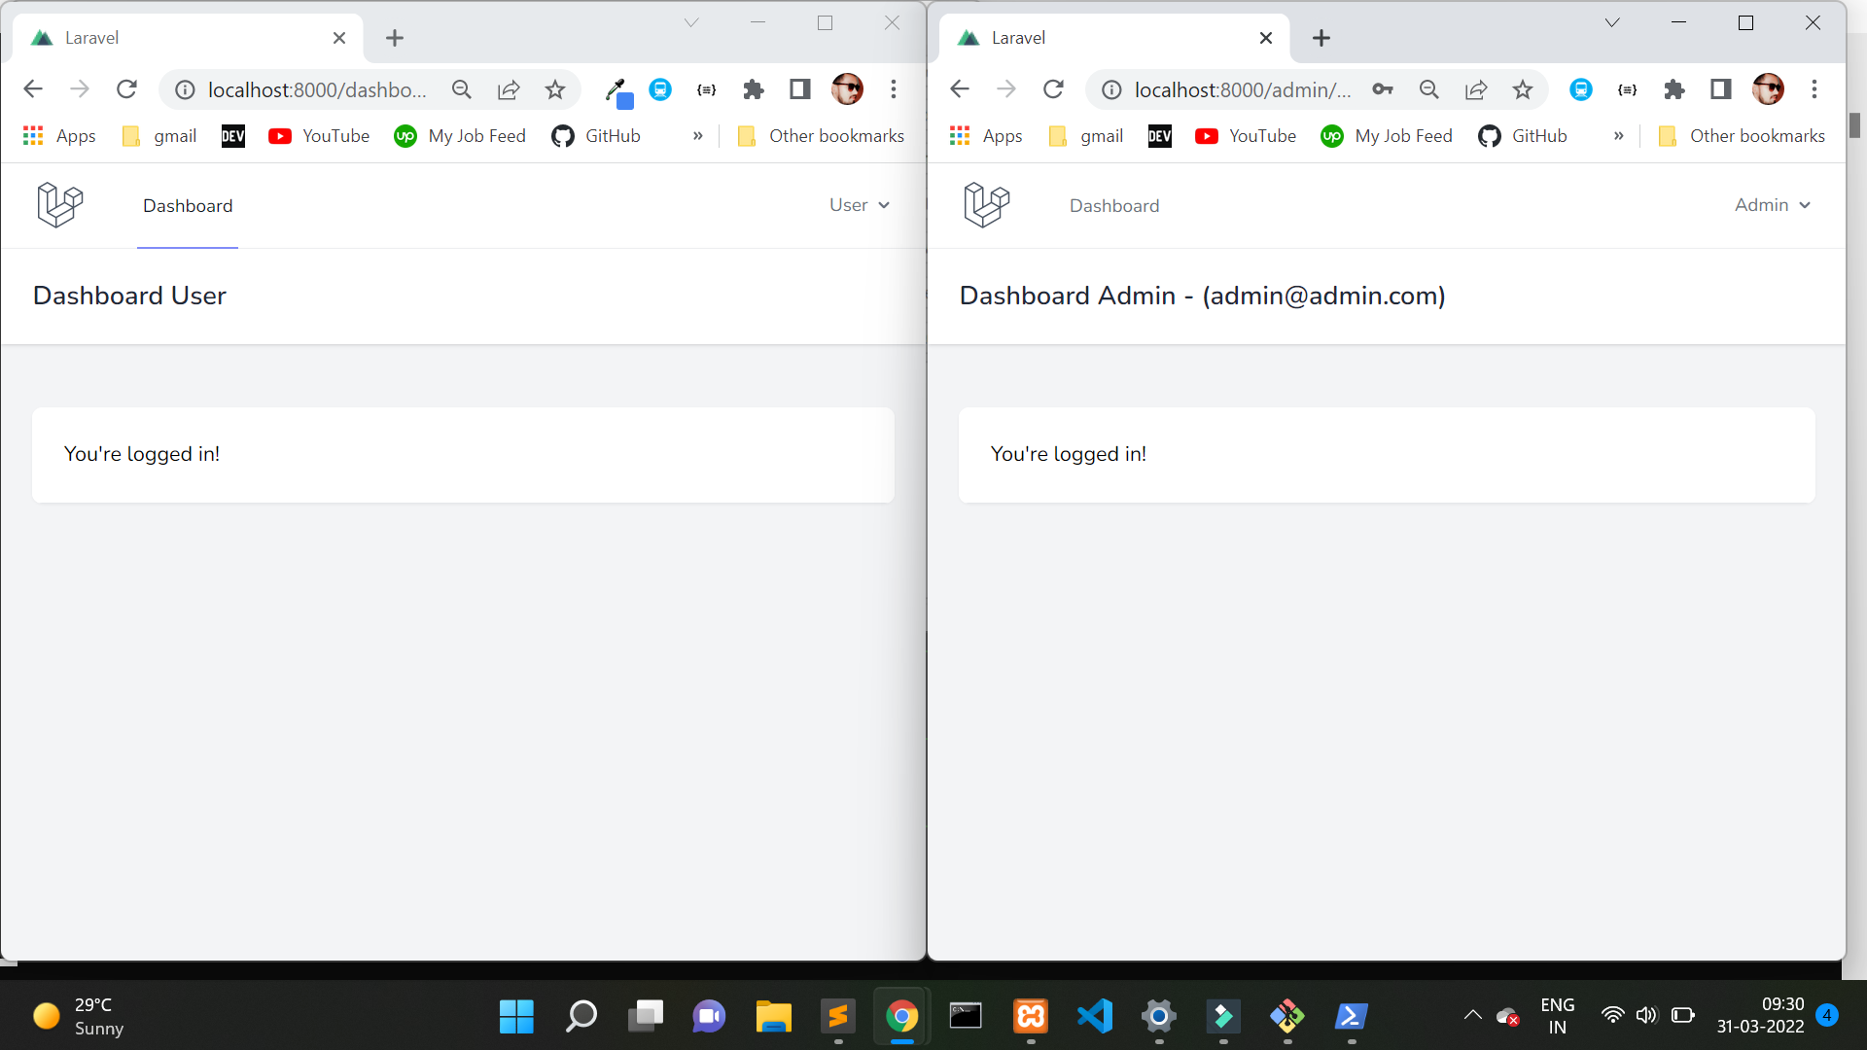1867x1050 pixels.
Task: Select the Dashboard nav link in the admin window
Action: click(1114, 206)
